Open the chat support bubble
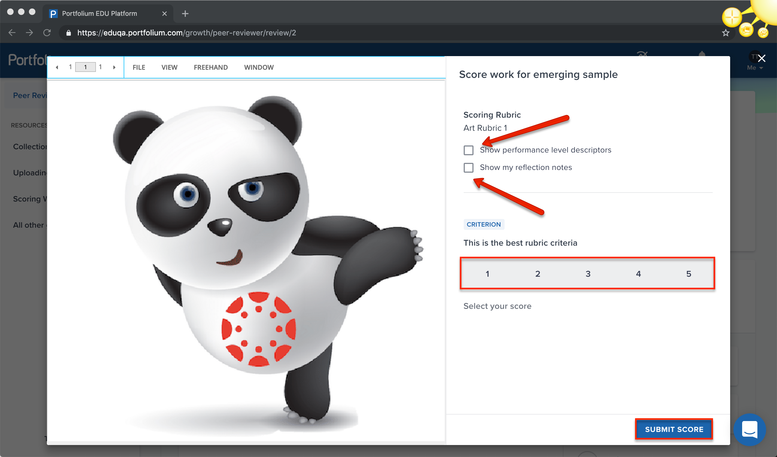 [x=749, y=429]
